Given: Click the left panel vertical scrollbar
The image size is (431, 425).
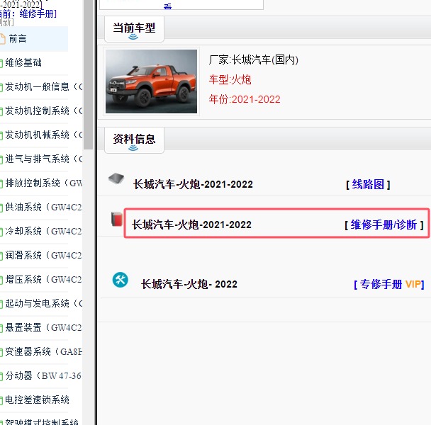Looking at the screenshot, I should [x=88, y=74].
